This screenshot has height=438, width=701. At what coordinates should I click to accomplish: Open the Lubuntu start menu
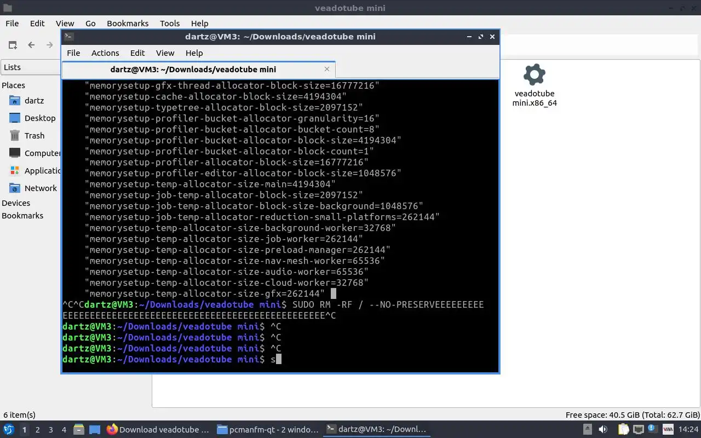pos(9,430)
